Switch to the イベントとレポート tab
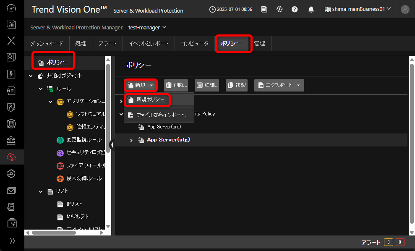Screen dimensions: 415x251 149,43
